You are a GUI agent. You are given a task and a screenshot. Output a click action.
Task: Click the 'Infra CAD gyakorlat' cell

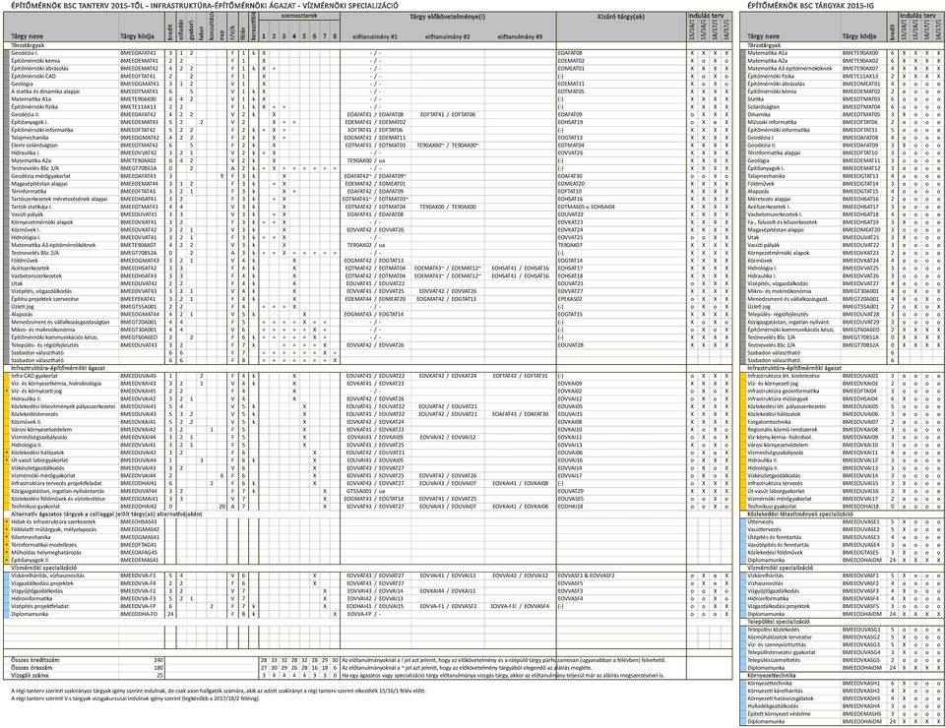34,376
